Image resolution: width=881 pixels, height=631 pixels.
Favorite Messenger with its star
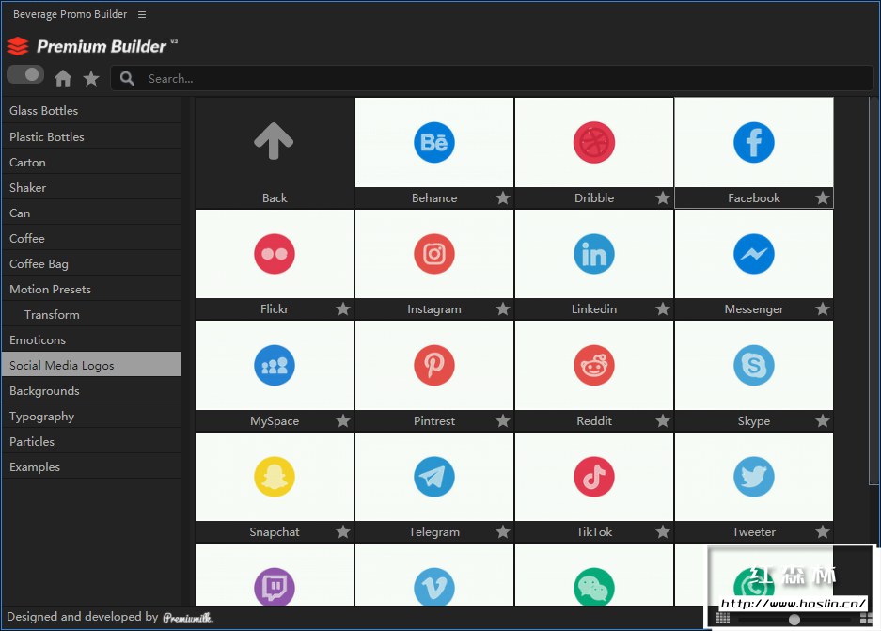(x=823, y=308)
